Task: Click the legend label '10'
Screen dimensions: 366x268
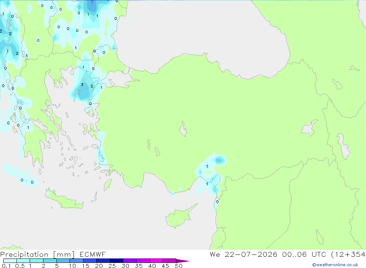Action: click(72, 266)
